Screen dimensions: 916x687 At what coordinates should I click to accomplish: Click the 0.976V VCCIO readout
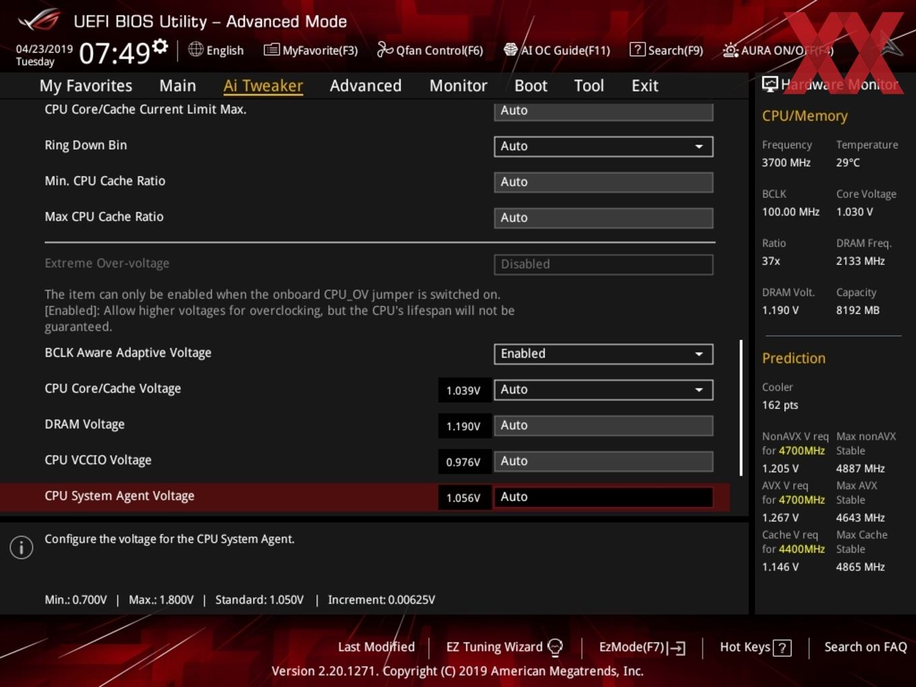463,461
